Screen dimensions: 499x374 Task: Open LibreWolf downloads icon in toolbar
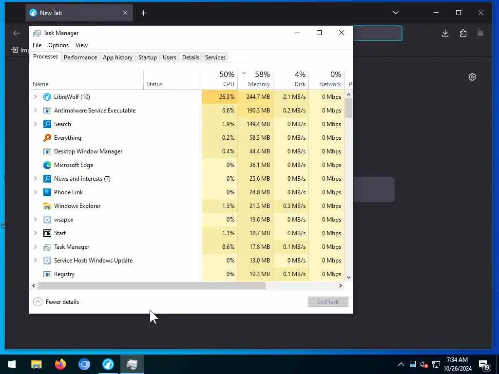coord(445,33)
